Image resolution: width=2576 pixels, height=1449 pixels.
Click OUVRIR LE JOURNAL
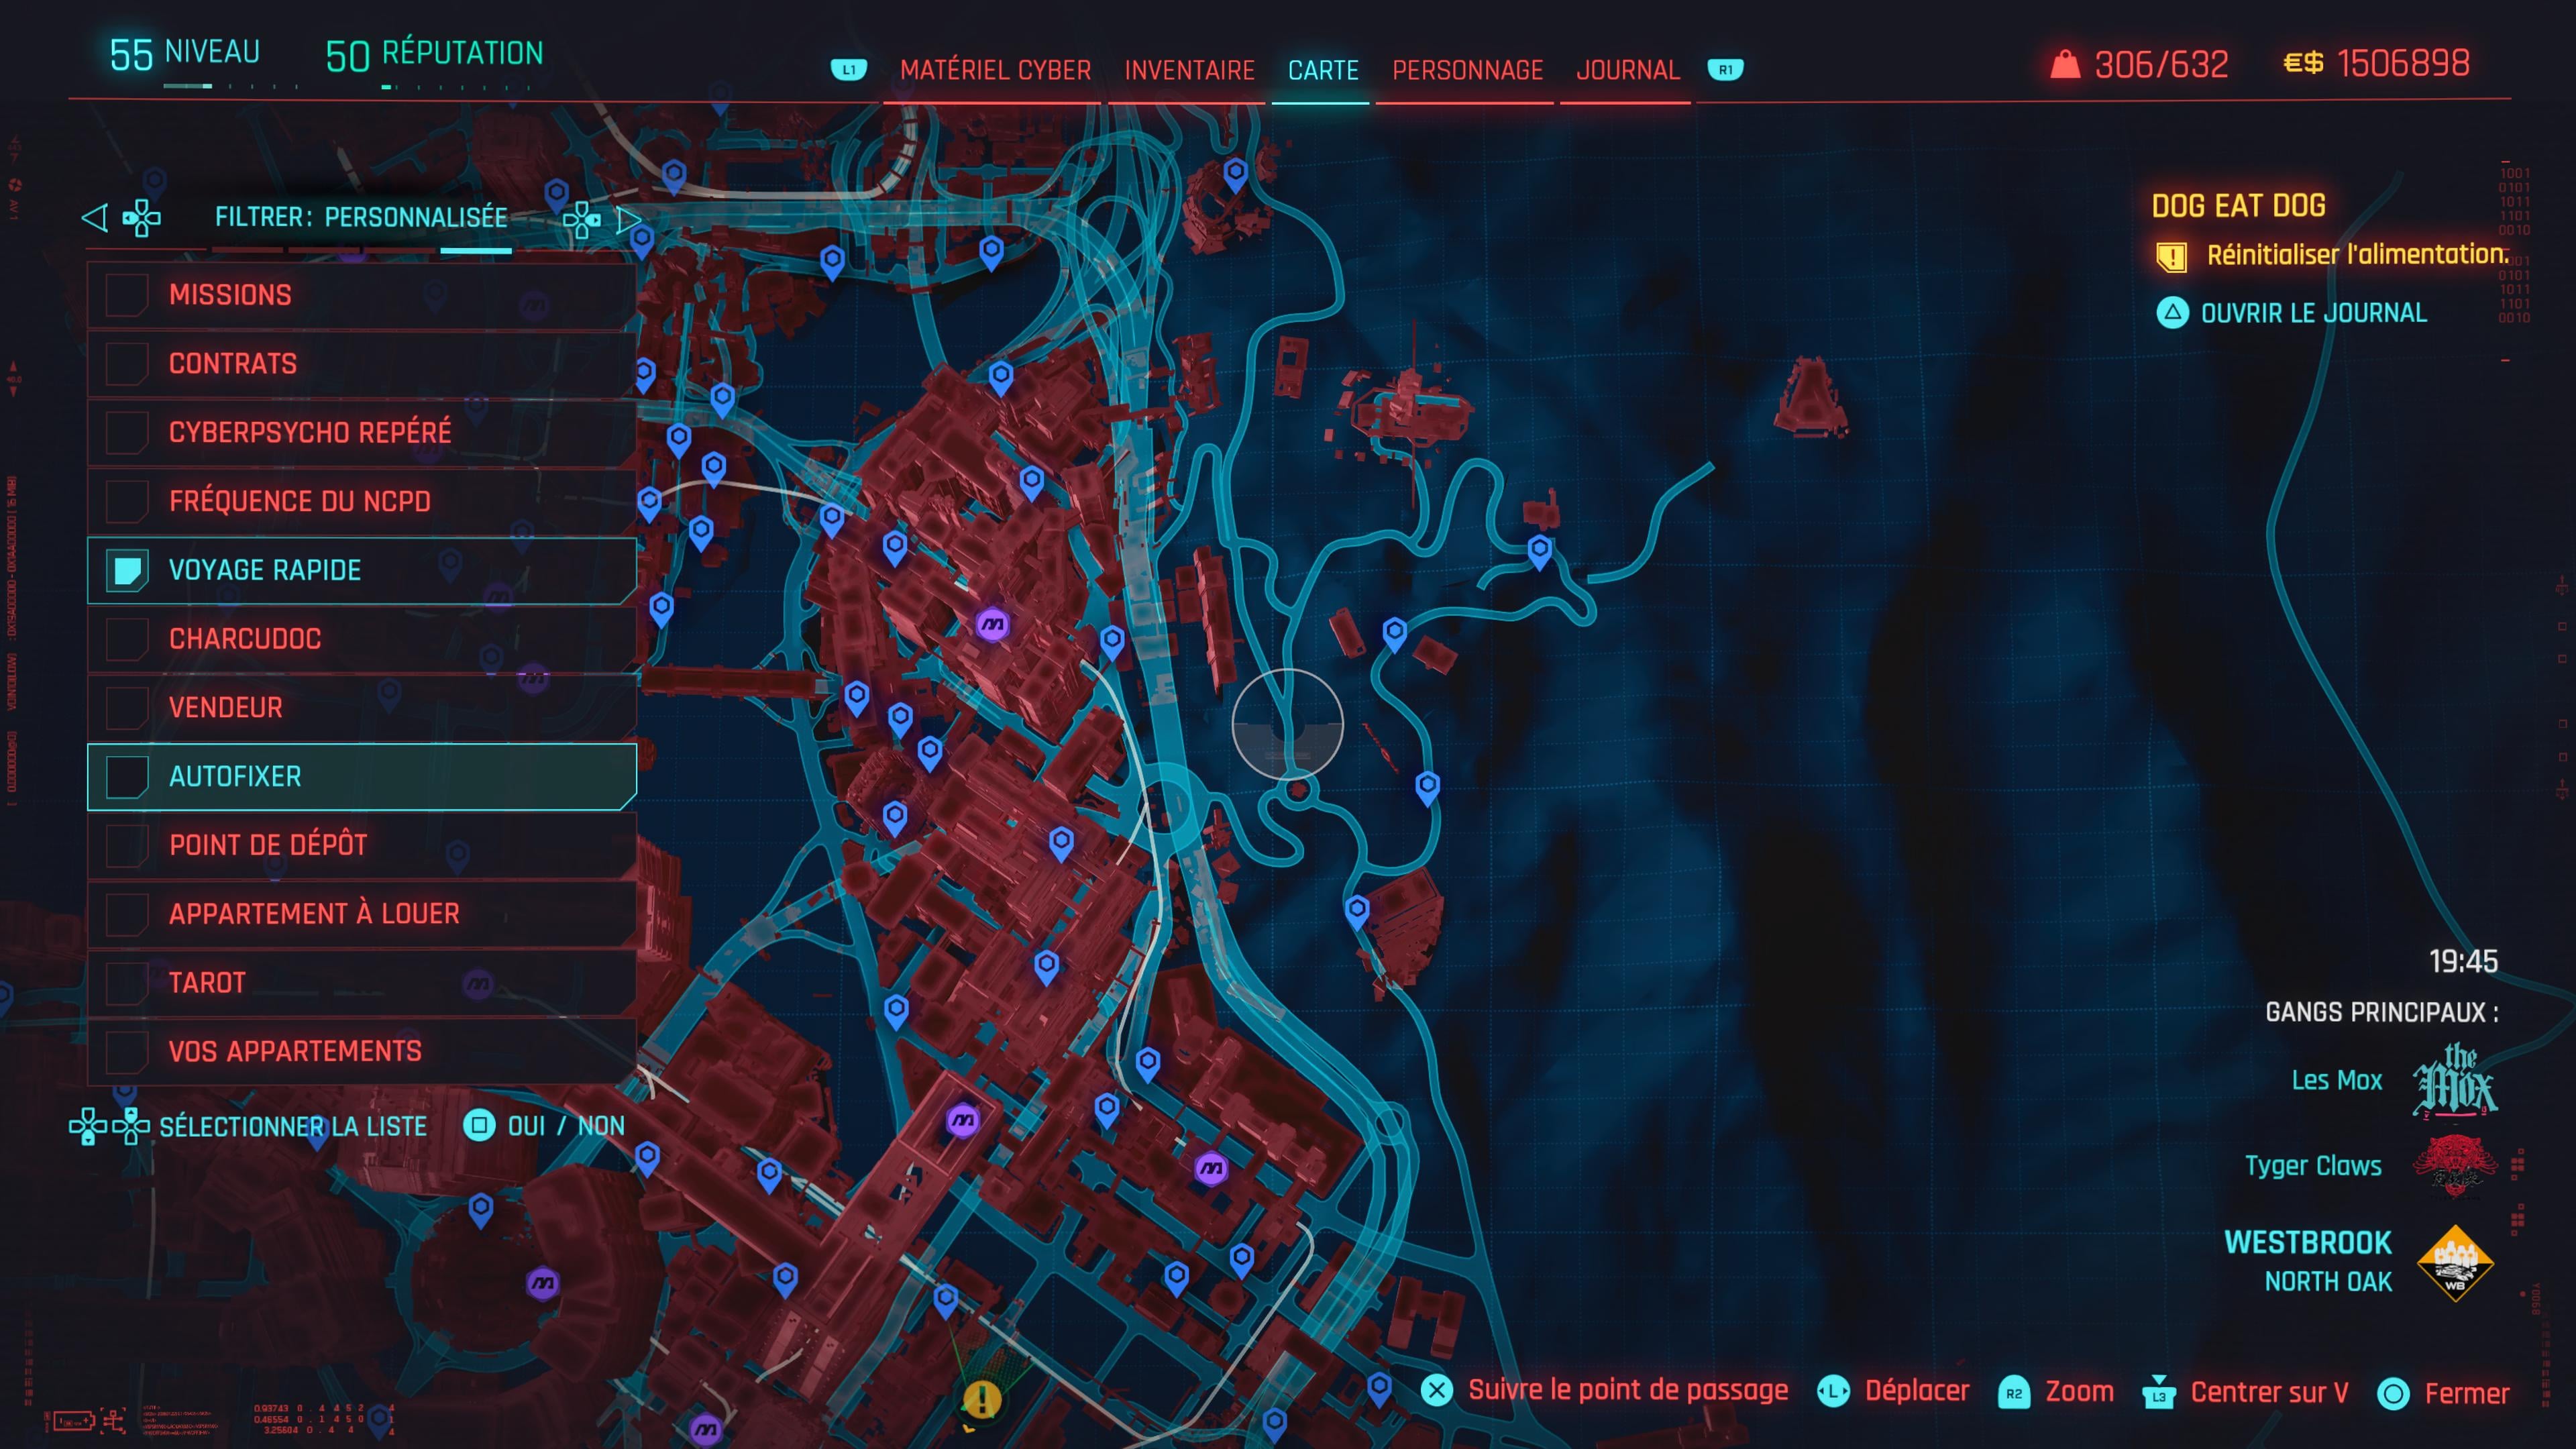[x=2313, y=313]
